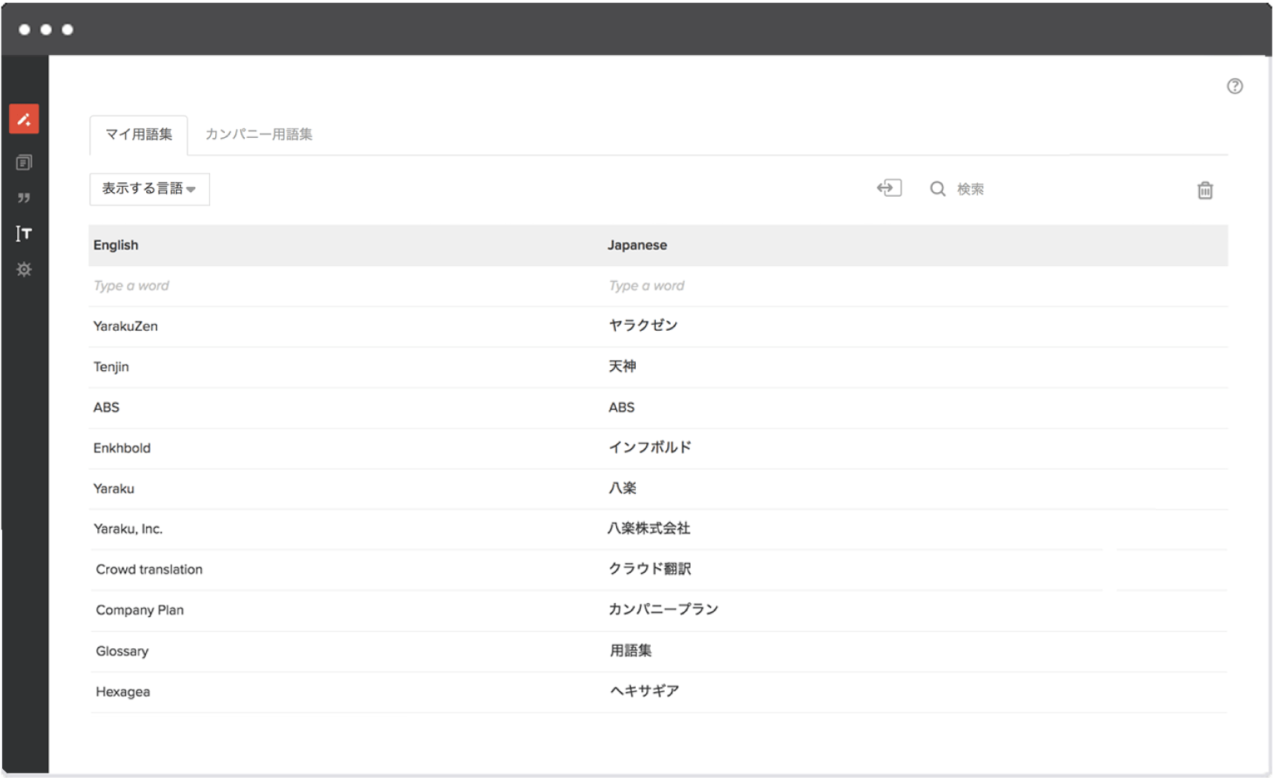Select the Tenjin entry
This screenshot has width=1277, height=778.
point(111,367)
